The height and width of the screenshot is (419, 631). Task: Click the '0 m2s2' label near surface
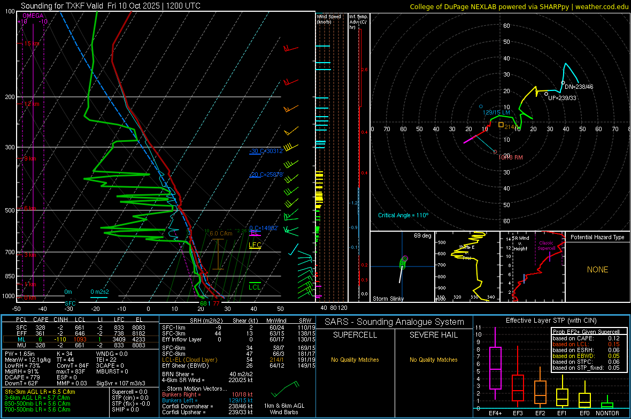point(99,292)
